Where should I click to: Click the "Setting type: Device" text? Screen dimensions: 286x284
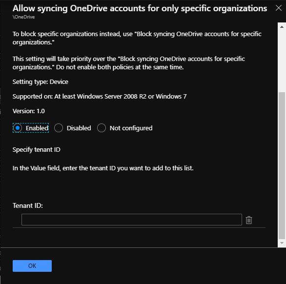coord(41,82)
